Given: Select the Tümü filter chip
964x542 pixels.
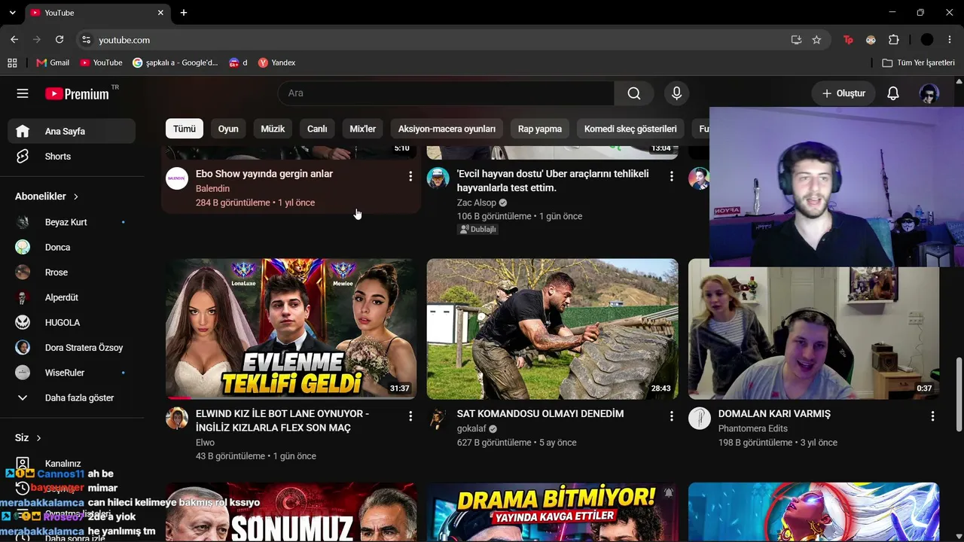Looking at the screenshot, I should [185, 129].
